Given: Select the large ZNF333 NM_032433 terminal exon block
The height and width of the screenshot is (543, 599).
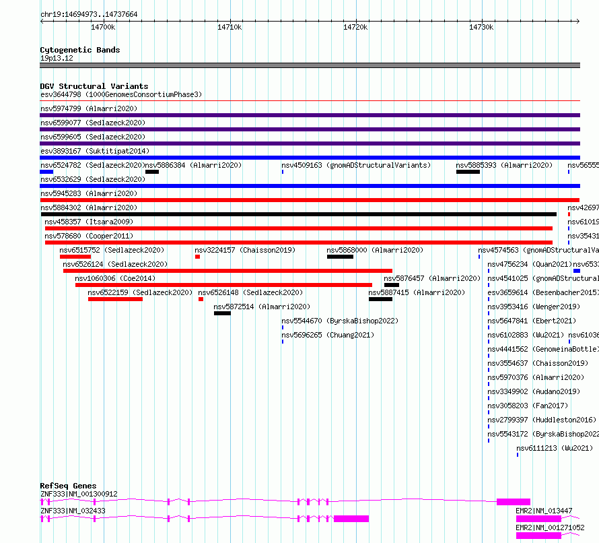Looking at the screenshot, I should (x=351, y=519).
